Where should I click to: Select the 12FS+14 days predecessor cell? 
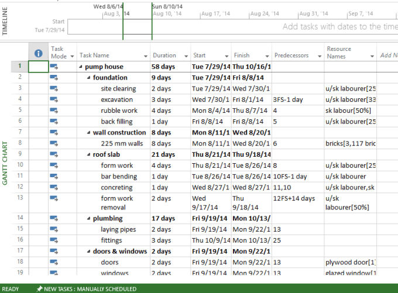point(298,203)
